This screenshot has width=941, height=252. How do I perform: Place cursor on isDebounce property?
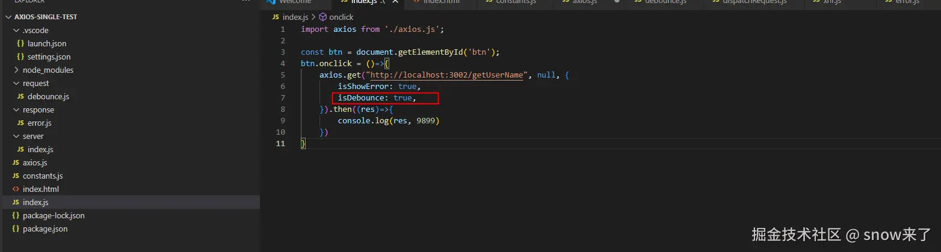(x=361, y=98)
